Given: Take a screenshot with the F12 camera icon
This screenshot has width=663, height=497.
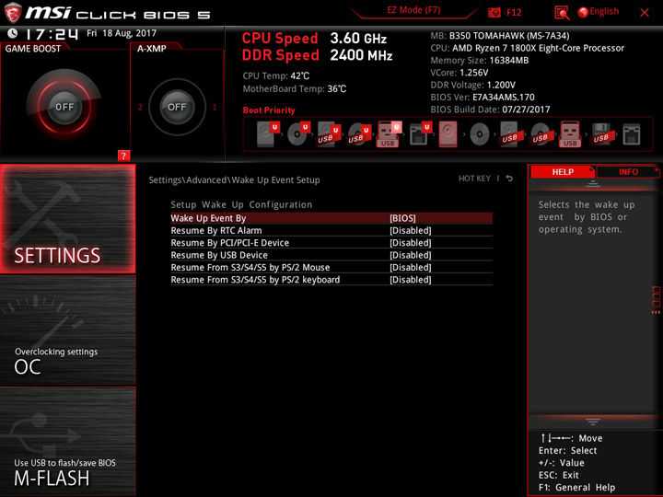Looking at the screenshot, I should pyautogui.click(x=494, y=12).
